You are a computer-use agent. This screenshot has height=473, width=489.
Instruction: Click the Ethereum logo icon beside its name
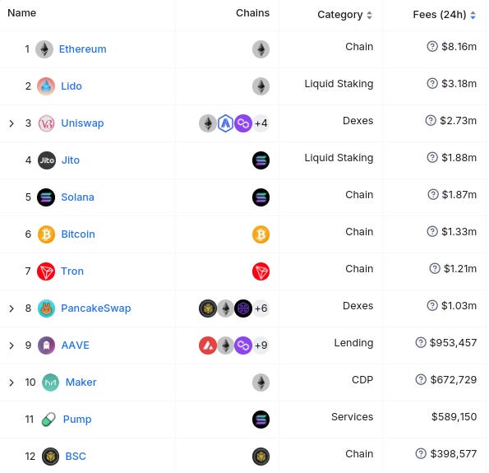pos(44,49)
